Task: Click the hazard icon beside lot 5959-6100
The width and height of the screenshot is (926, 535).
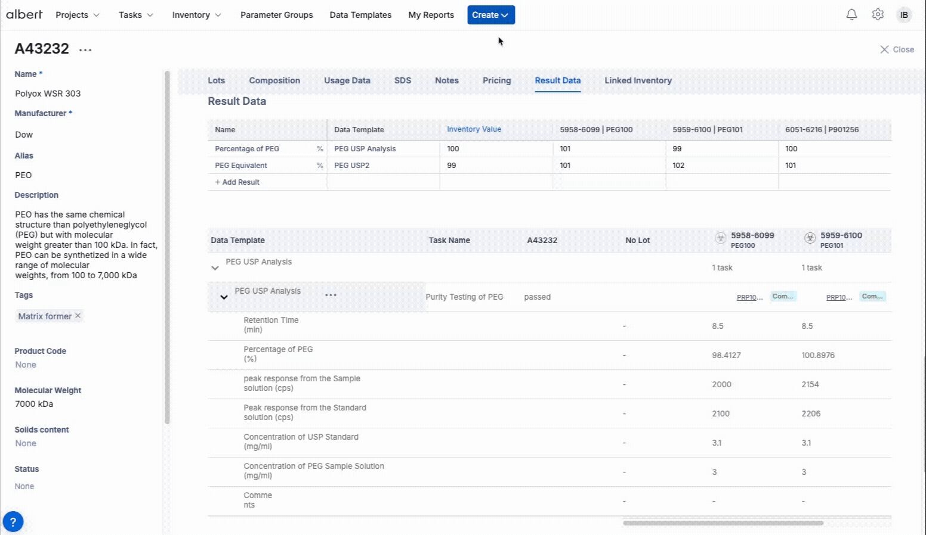Action: [810, 238]
